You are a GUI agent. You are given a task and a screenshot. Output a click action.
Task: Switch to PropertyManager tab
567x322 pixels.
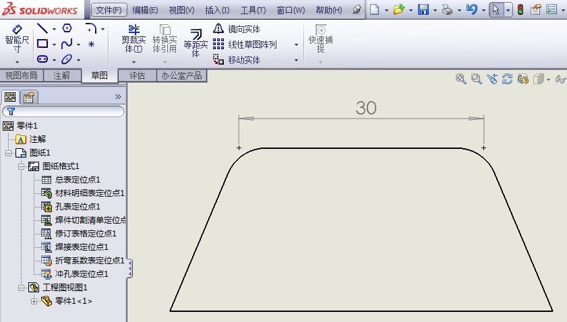coord(28,97)
